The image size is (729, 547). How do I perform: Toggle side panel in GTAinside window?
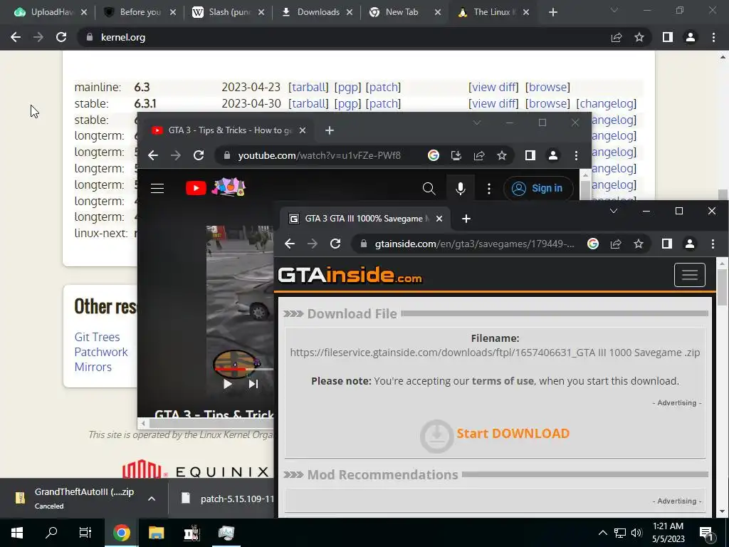[x=666, y=244]
